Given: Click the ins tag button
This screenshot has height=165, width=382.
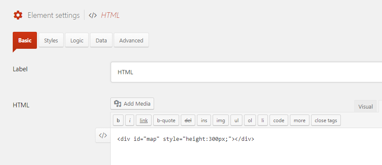Looking at the screenshot, I should [204, 120].
